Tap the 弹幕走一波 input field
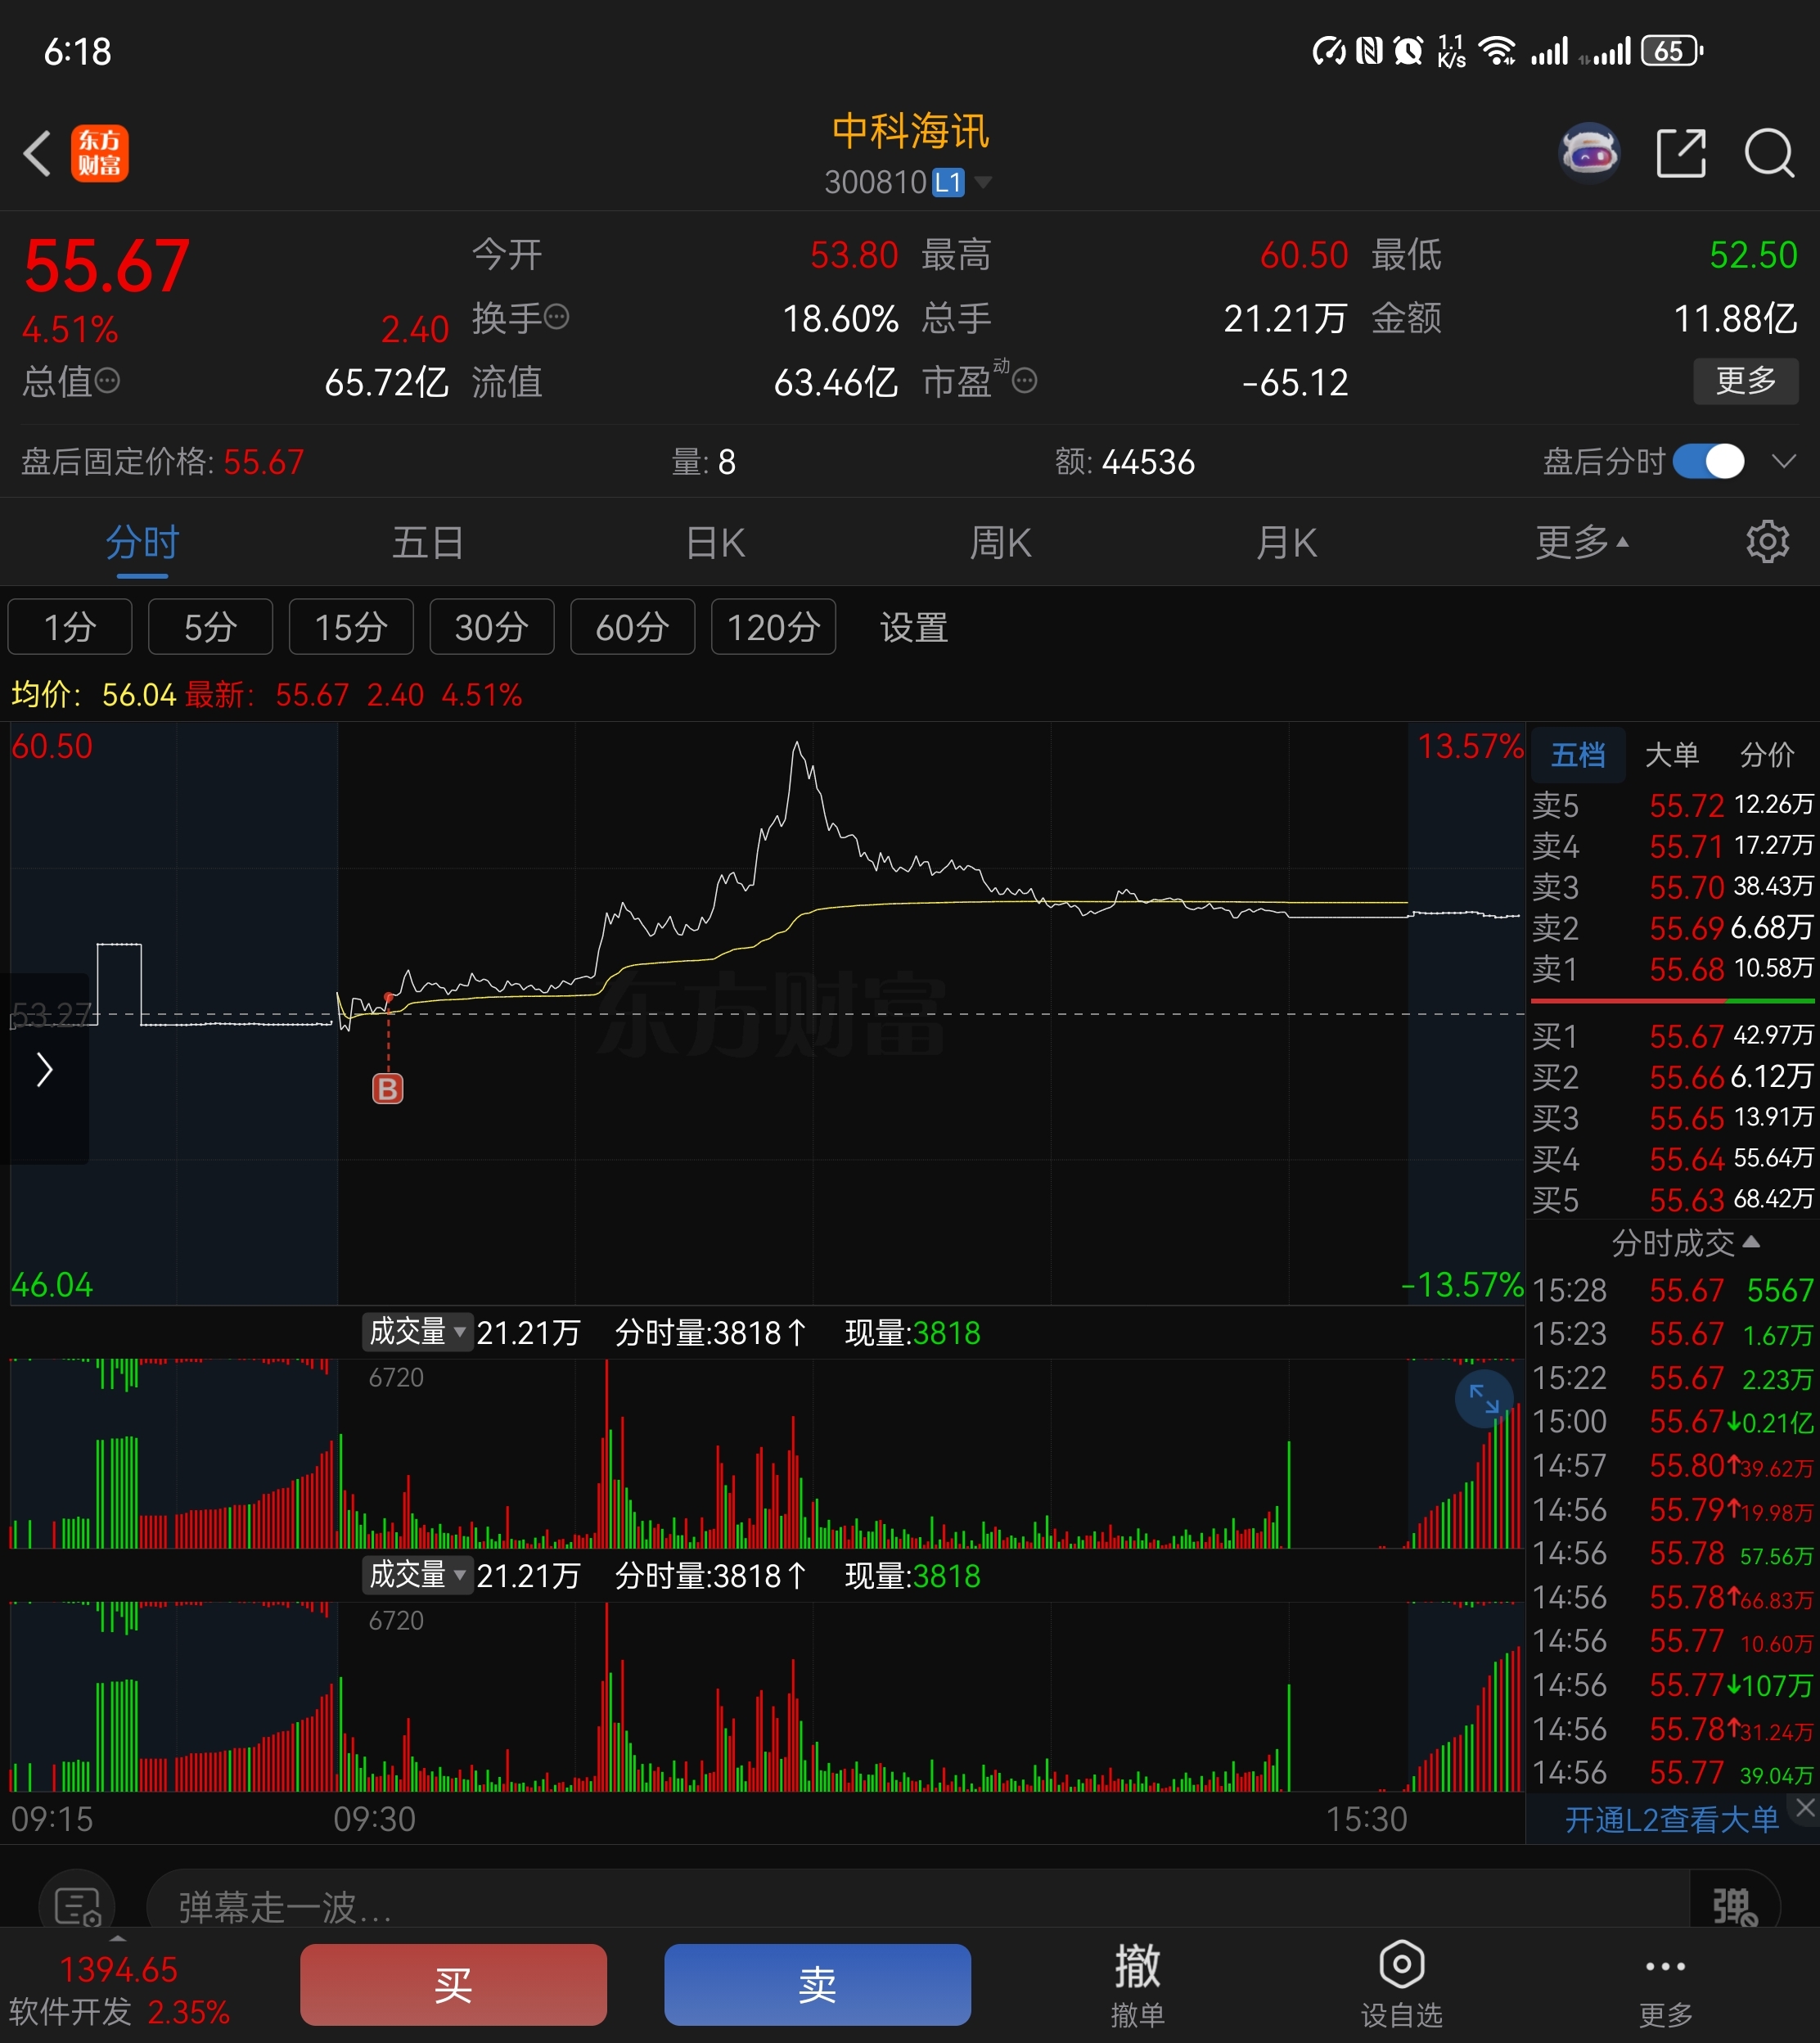 click(920, 1906)
